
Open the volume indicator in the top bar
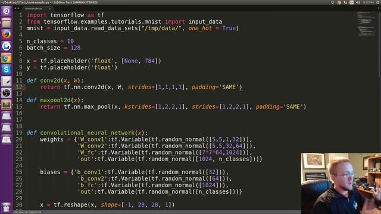point(358,2)
